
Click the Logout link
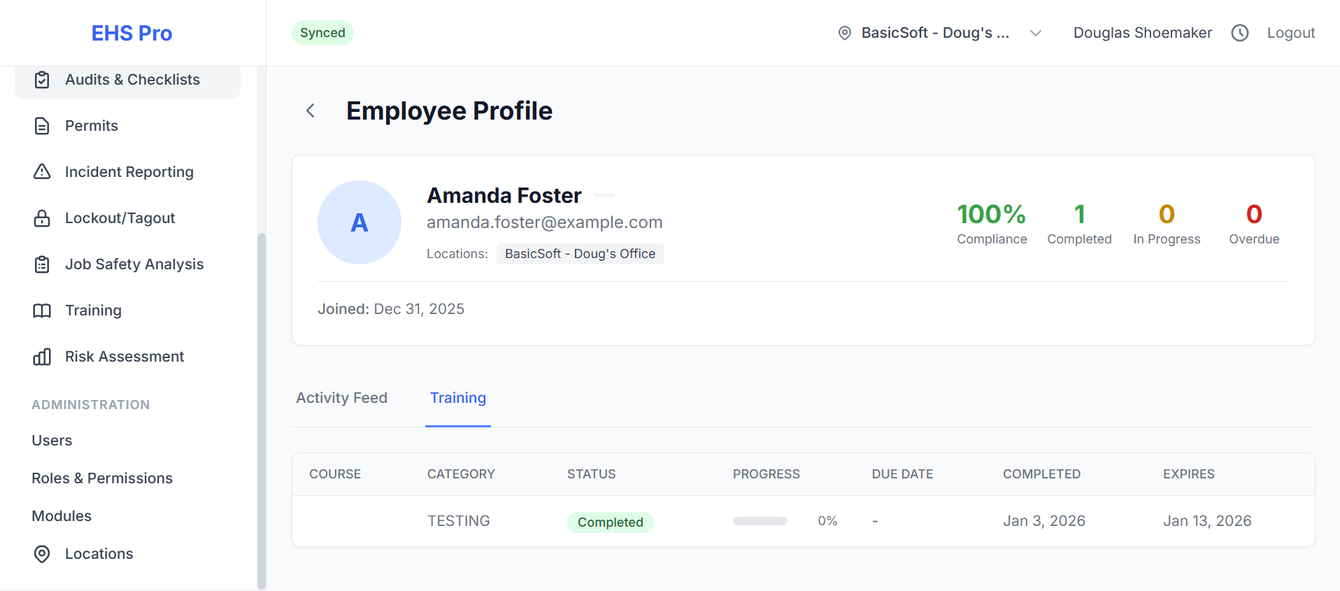pos(1291,33)
